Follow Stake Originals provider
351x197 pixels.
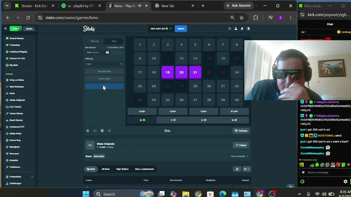tap(241, 145)
